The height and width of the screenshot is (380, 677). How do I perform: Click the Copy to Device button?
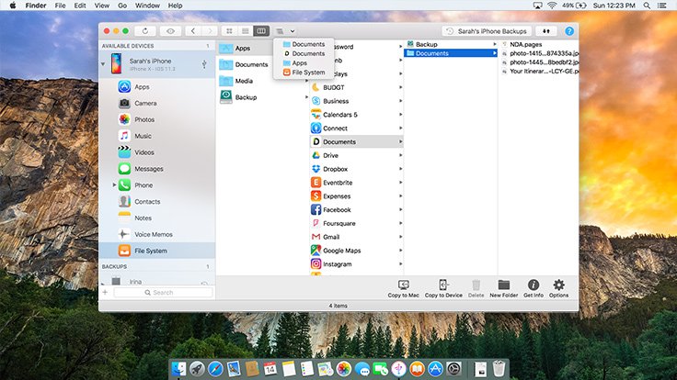(x=443, y=288)
